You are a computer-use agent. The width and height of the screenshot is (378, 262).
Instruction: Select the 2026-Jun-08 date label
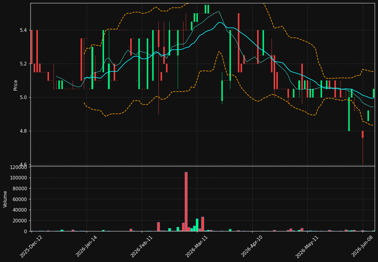click(363, 246)
